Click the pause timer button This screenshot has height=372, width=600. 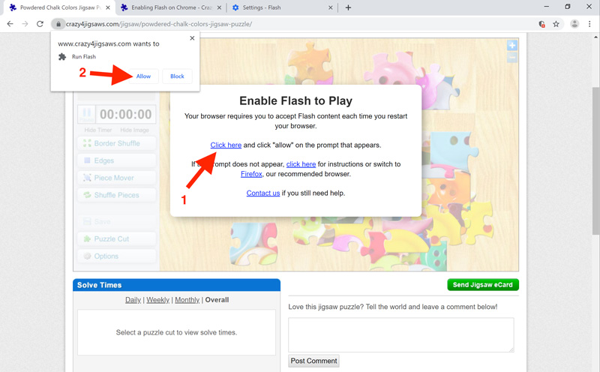(x=87, y=114)
